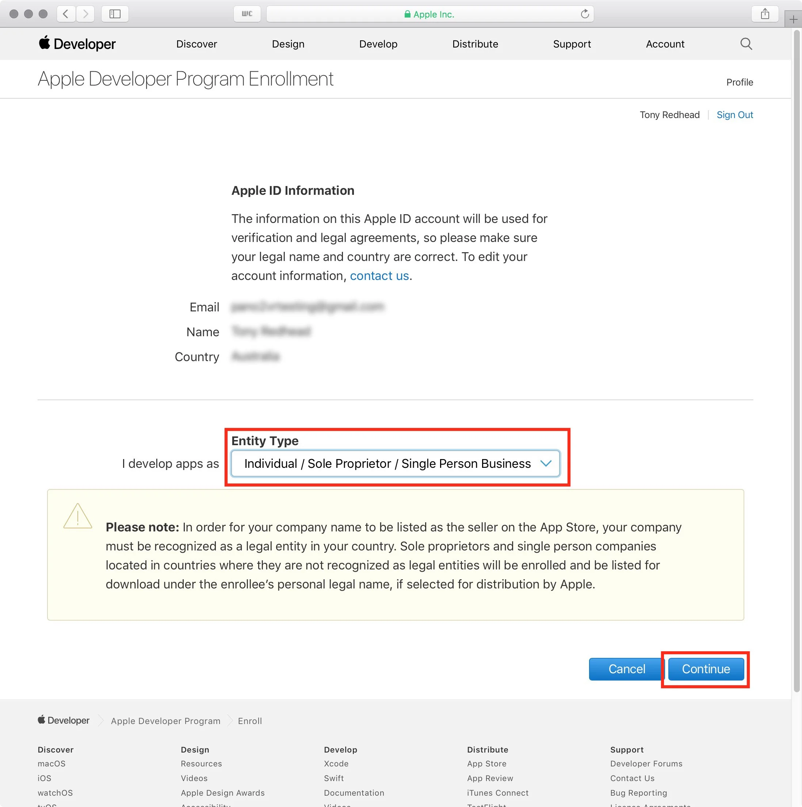
Task: Click the Apple Developer Program Enrollment title
Action: click(x=185, y=79)
